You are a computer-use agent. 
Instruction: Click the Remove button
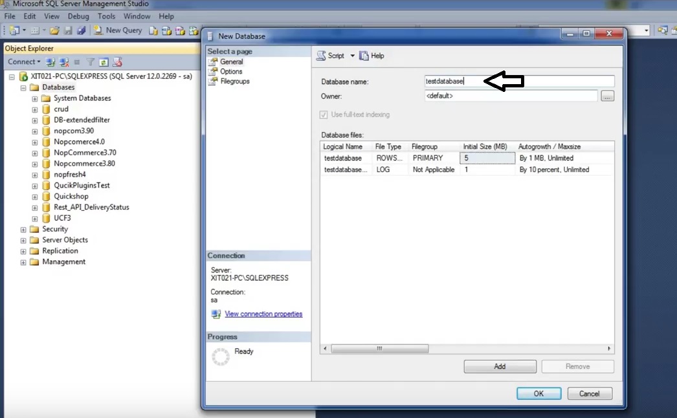tap(578, 366)
